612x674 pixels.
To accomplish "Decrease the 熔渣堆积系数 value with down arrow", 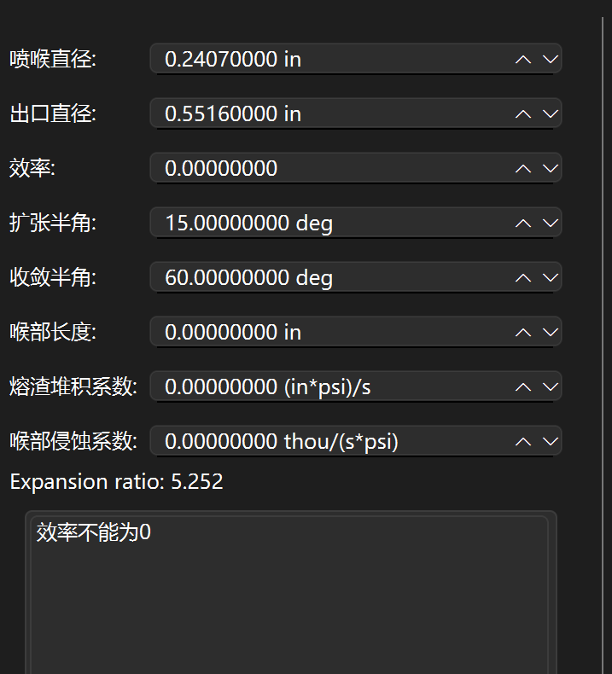I will pyautogui.click(x=550, y=386).
